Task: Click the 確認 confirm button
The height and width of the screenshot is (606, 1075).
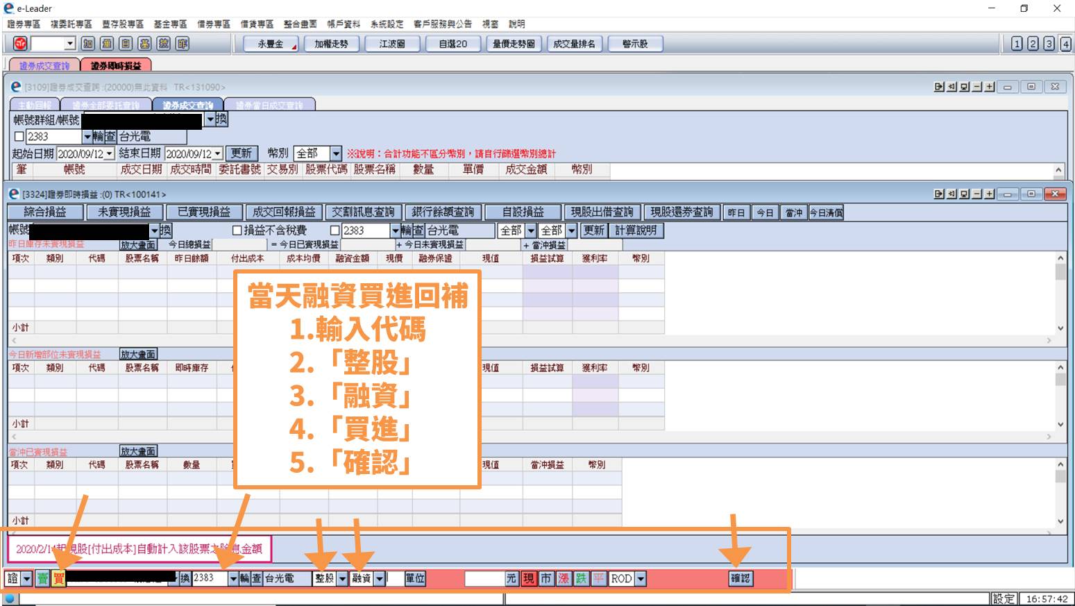Action: pyautogui.click(x=740, y=578)
